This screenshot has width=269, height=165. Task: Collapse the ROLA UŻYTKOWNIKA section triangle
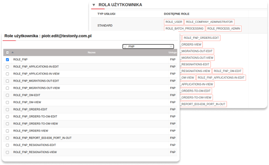(x=93, y=5)
